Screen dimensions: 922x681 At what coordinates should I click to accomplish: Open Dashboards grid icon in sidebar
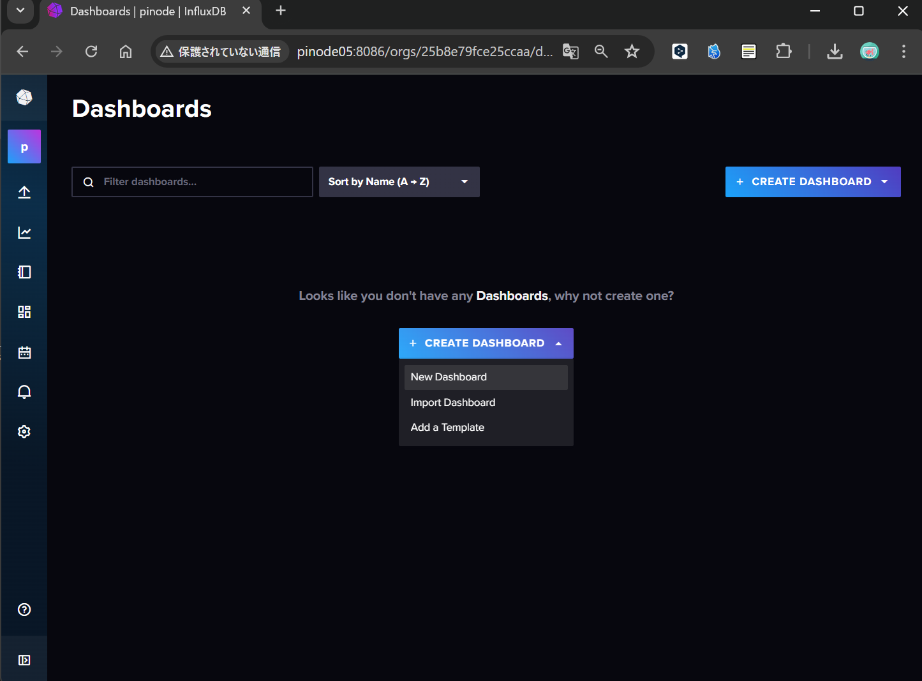[x=24, y=311]
